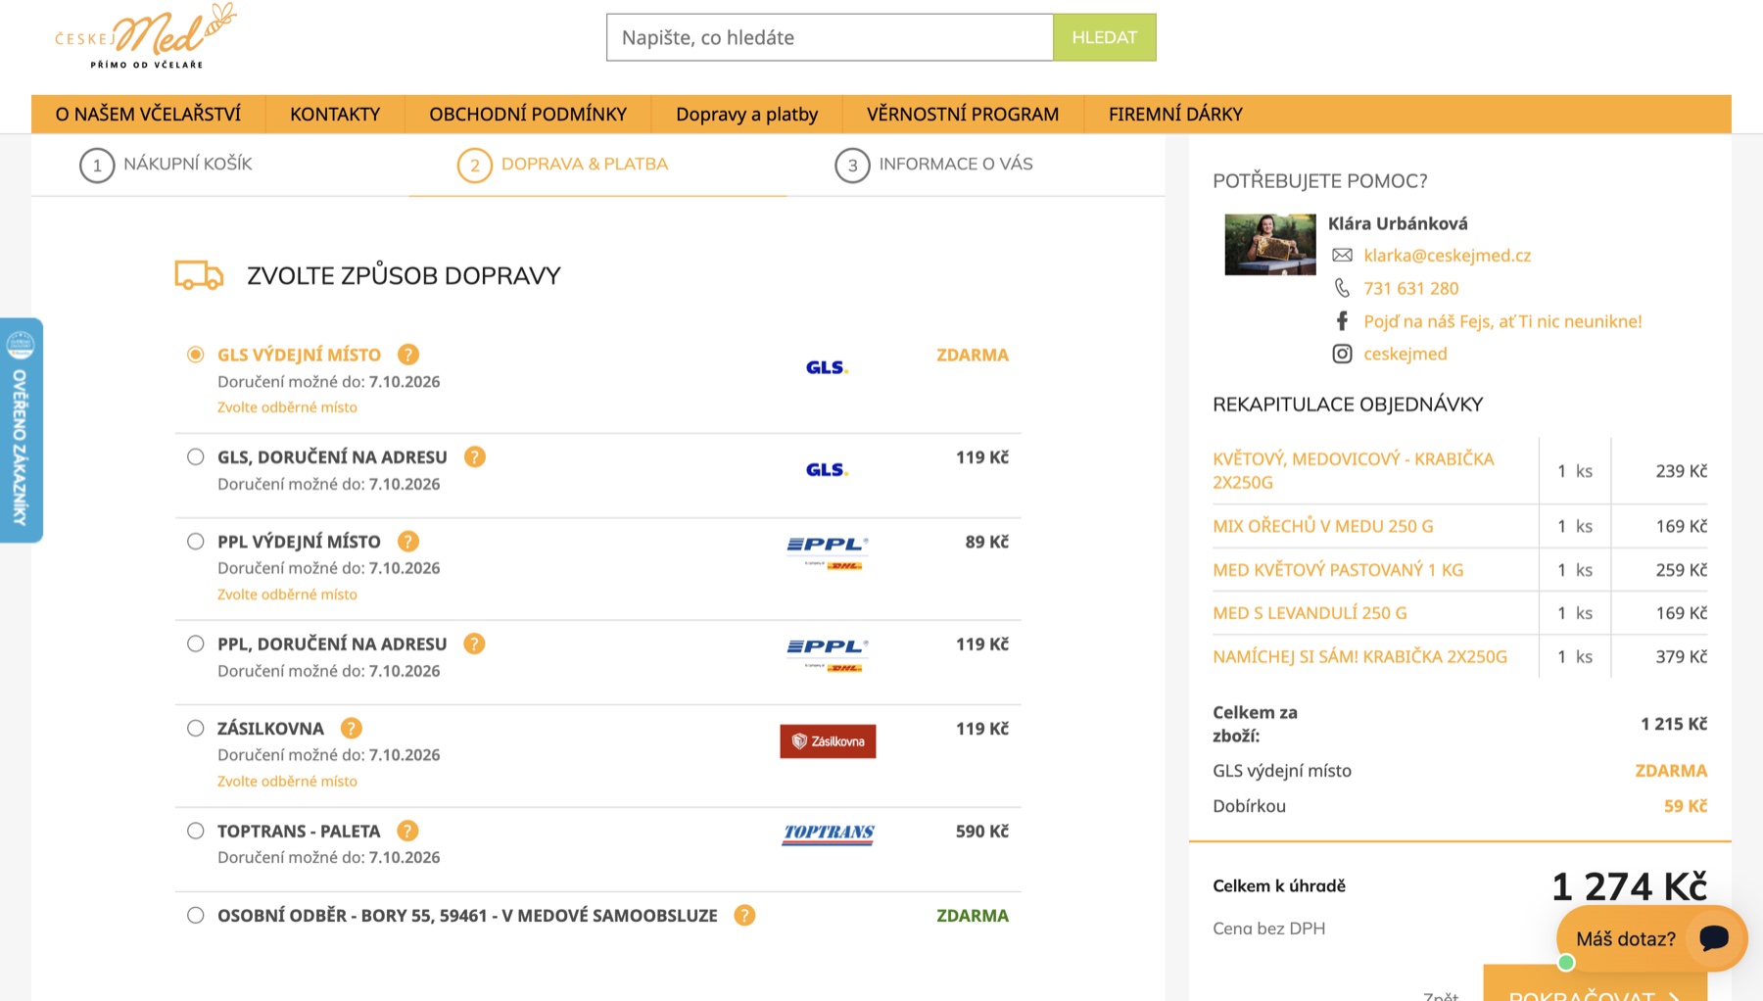Open chat bubble icon 'Máš dotaz?'
Viewport: 1763px width, 1001px height.
pyautogui.click(x=1714, y=938)
